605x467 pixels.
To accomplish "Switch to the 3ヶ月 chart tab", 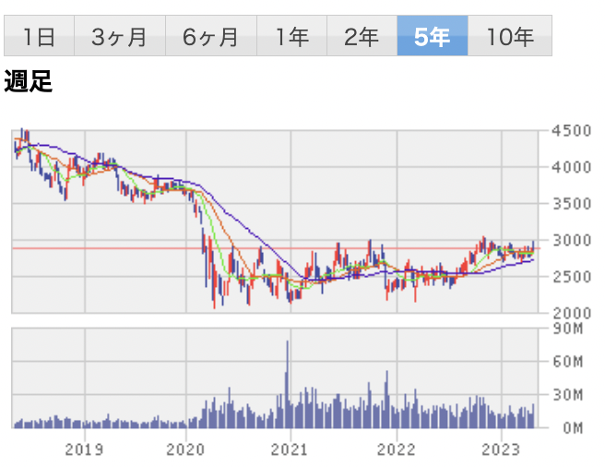I will (119, 37).
